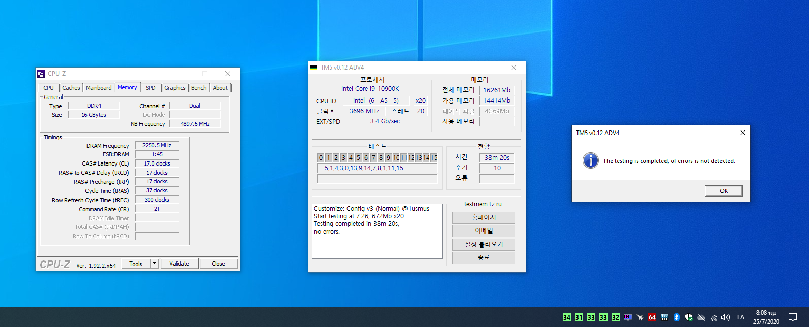Click the temperature 34 tray icon
Viewport: 809px width, 328px height.
point(567,317)
